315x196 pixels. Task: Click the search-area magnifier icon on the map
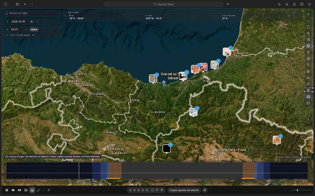point(308,40)
